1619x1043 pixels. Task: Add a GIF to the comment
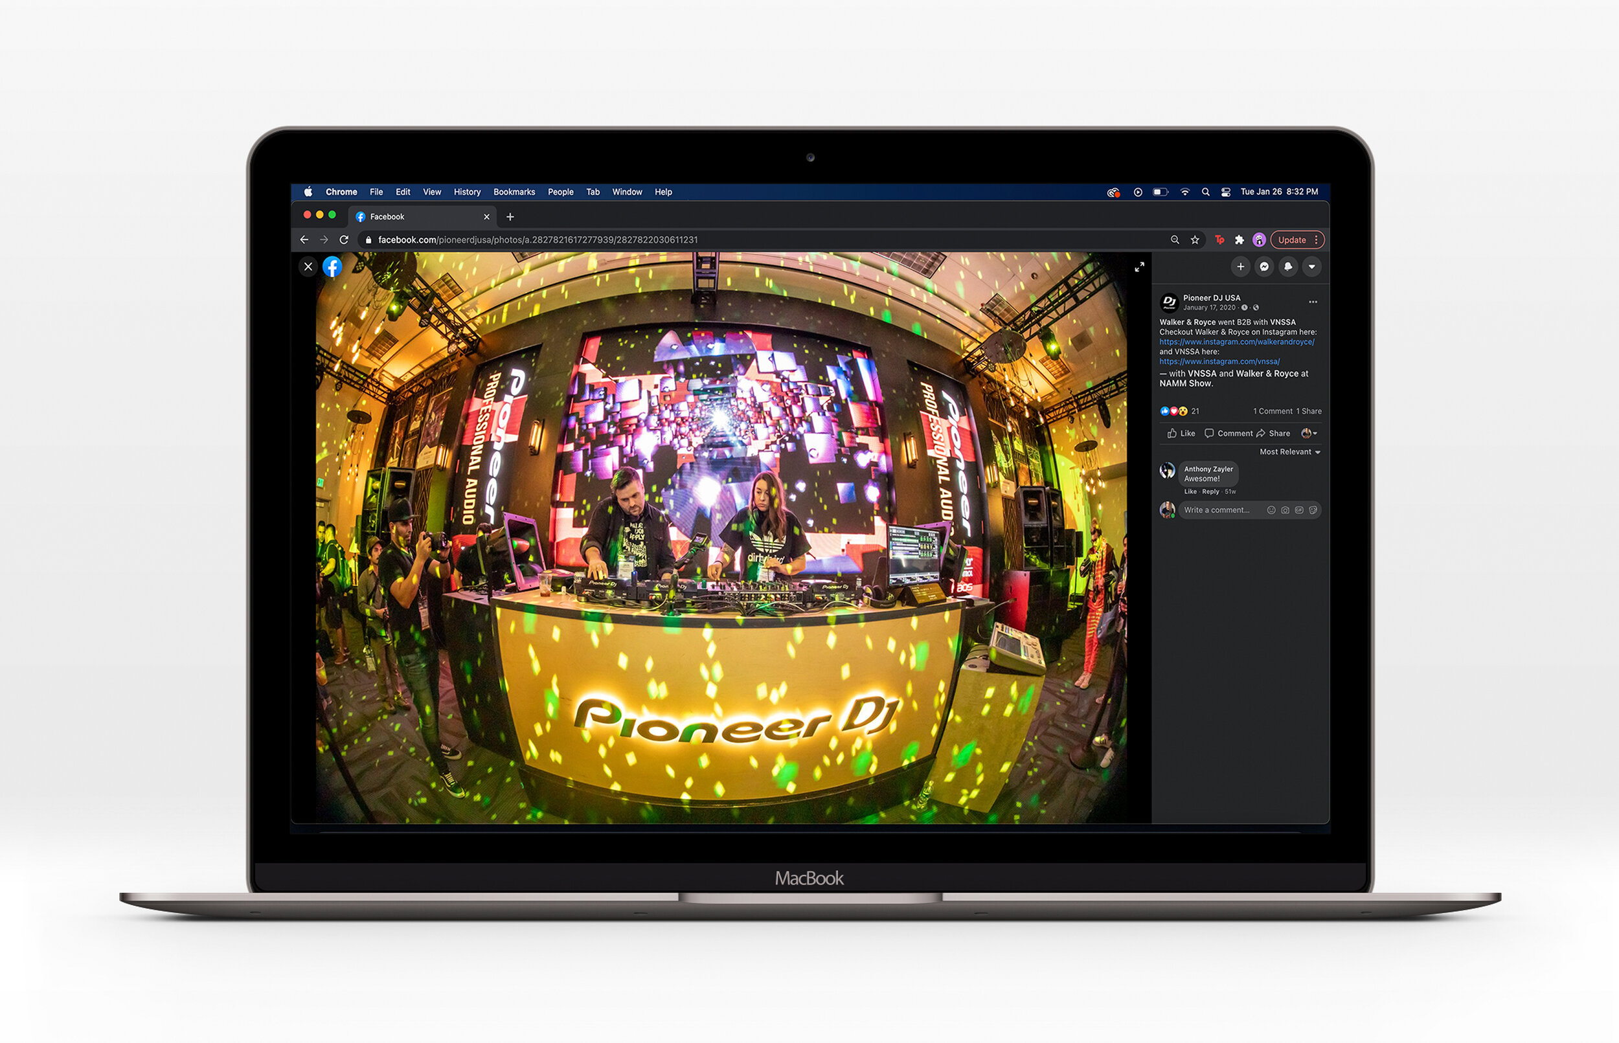click(x=1298, y=510)
